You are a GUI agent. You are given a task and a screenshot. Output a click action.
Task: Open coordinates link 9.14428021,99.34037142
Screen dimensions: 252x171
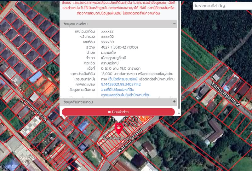tap(121, 84)
